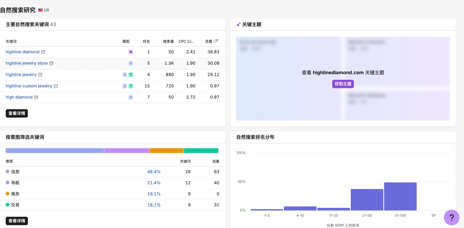Click 查看详情 under intent keyword table
464x228 pixels.
tap(17, 221)
